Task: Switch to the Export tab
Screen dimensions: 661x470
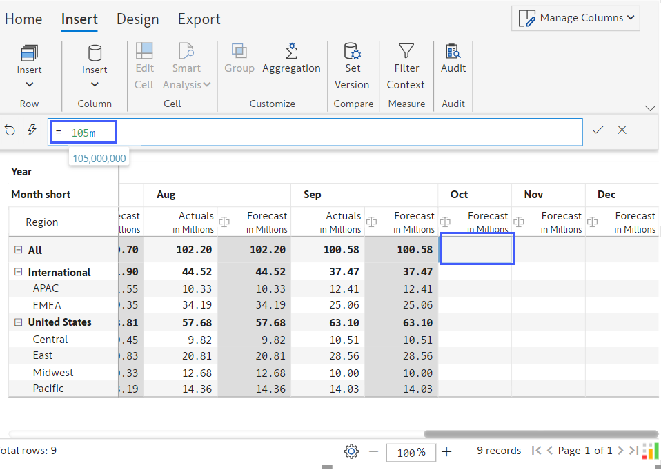Action: (199, 19)
